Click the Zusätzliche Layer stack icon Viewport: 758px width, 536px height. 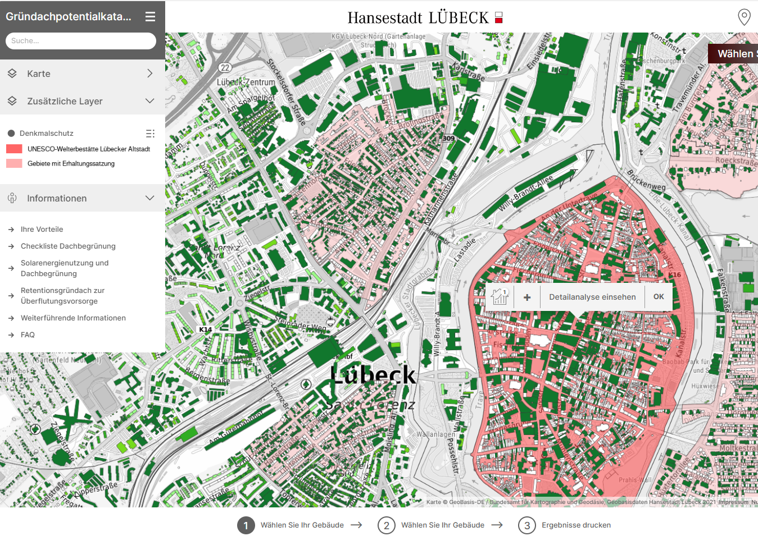(12, 101)
